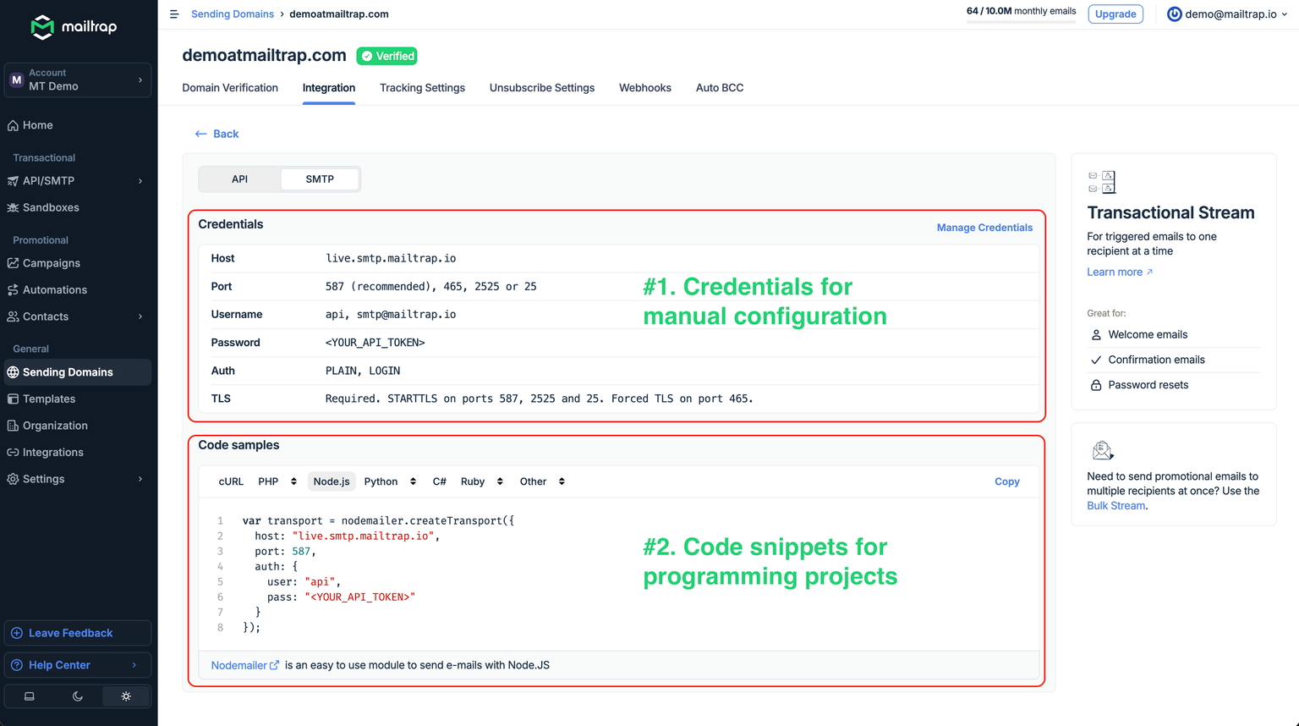The height and width of the screenshot is (726, 1299).
Task: Click the Automations icon
Action: [x=13, y=290]
